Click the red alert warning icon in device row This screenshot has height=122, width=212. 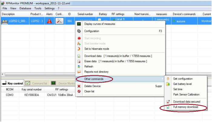coord(49,21)
